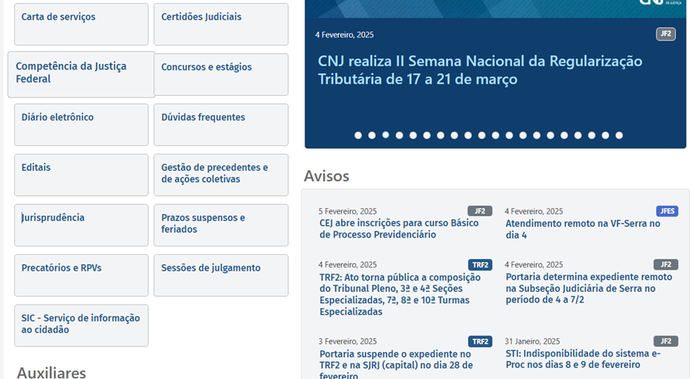The height and width of the screenshot is (379, 690).
Task: Click TRF2 tag on Tribunal Pleno notice
Action: [480, 265]
